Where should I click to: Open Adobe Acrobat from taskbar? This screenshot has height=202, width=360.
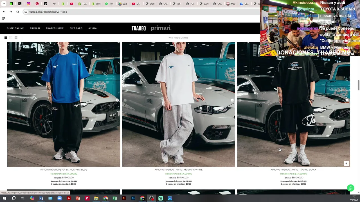(69, 198)
